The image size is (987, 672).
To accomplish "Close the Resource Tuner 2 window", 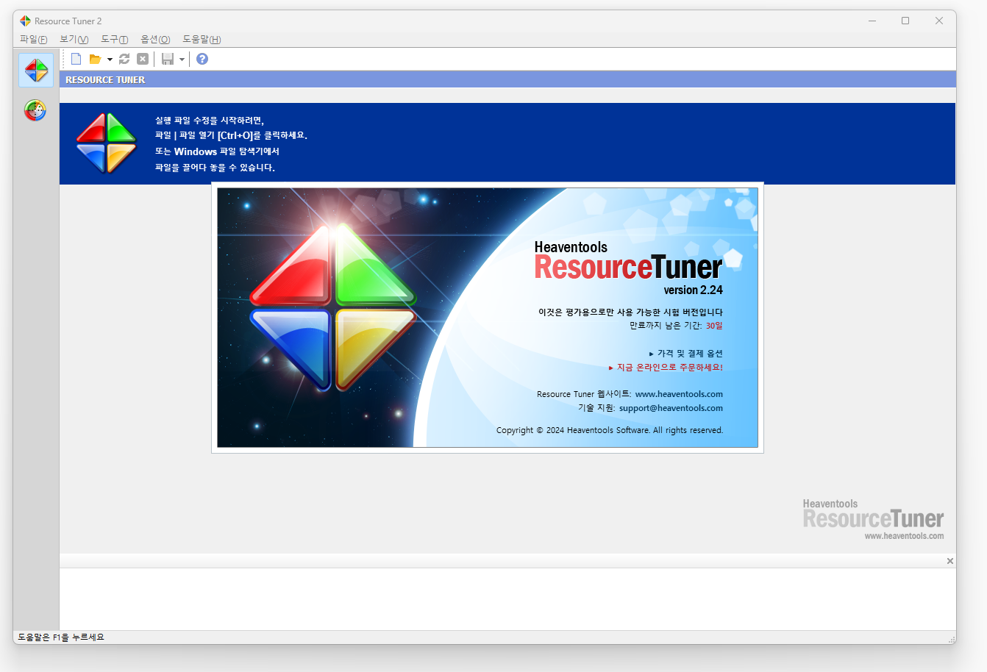I will (x=939, y=21).
